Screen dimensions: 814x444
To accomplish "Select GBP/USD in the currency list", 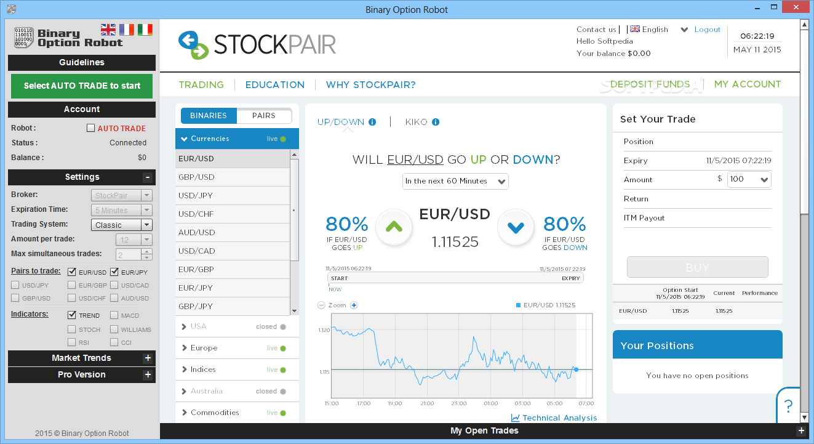I will (x=233, y=177).
